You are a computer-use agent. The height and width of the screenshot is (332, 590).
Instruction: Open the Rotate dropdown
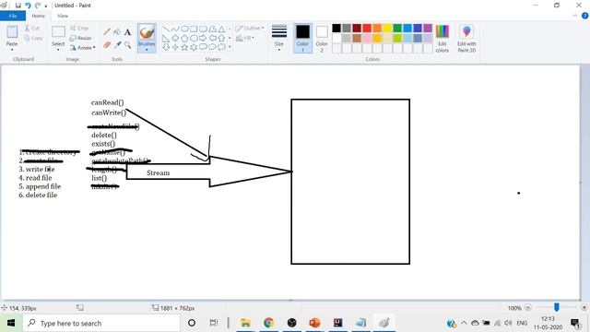(x=82, y=48)
